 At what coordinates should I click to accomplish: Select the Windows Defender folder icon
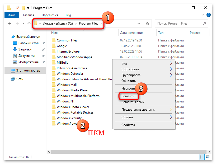tap(54, 73)
